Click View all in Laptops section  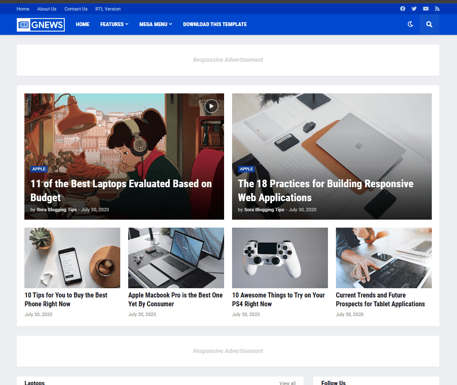coord(287,383)
